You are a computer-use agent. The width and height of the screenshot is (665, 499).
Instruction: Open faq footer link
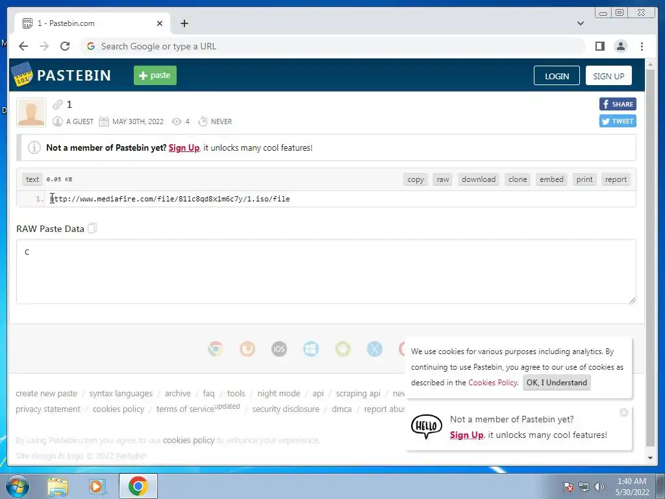(208, 394)
